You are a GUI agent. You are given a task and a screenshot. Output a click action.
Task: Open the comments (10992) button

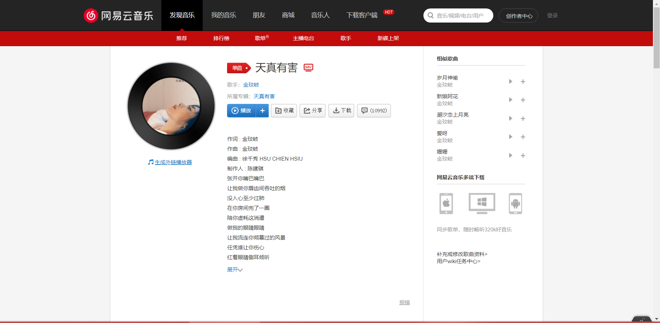(374, 111)
